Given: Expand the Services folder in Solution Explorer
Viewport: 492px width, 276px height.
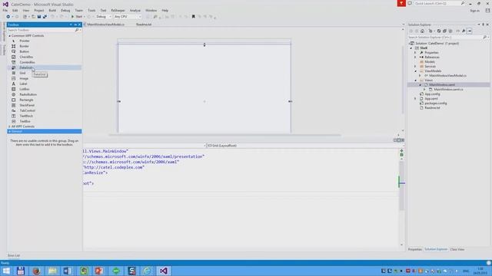Looking at the screenshot, I should (415, 67).
